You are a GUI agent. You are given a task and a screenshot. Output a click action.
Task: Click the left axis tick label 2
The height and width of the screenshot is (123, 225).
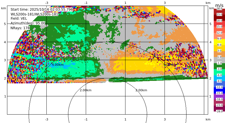pyautogui.click(x=5, y=78)
